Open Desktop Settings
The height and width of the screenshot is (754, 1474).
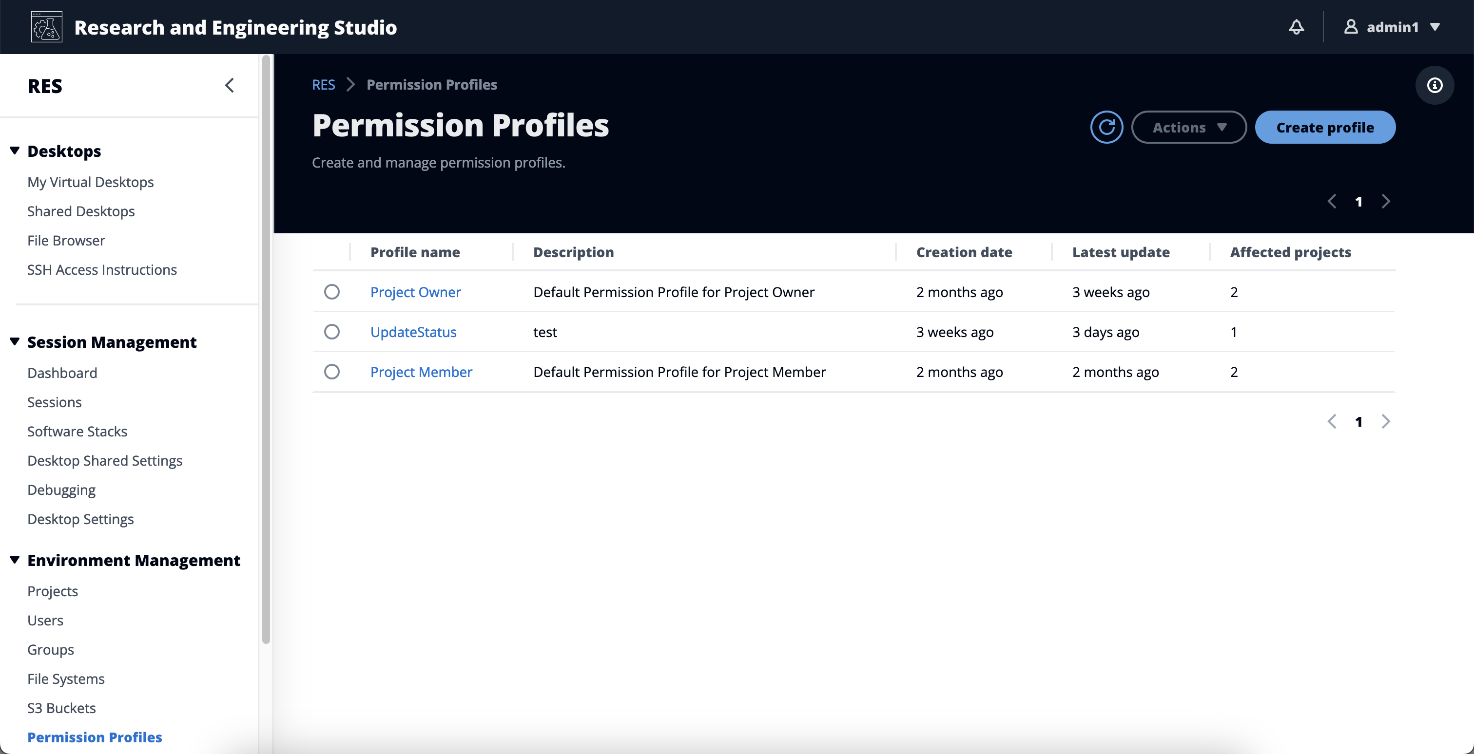pos(81,518)
